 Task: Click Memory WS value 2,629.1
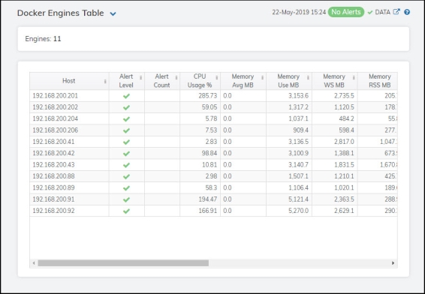click(344, 211)
